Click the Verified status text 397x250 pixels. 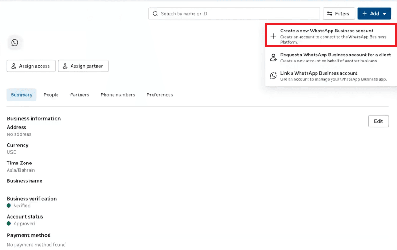pyautogui.click(x=22, y=205)
